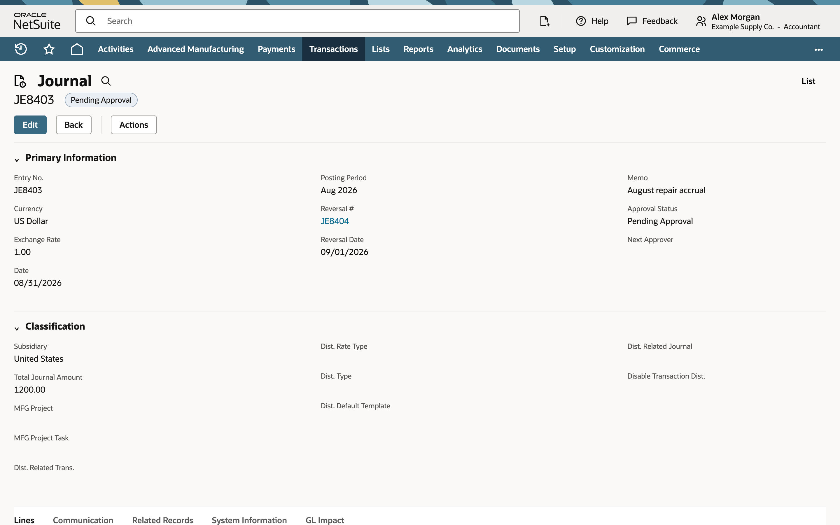Go to the Home icon
840x525 pixels.
click(77, 49)
